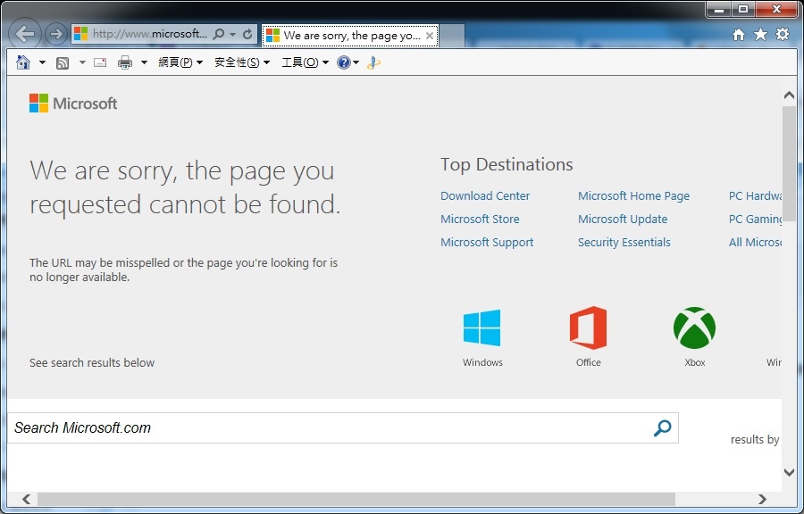Open the Security Essentials link
The image size is (804, 514).
[x=624, y=242]
